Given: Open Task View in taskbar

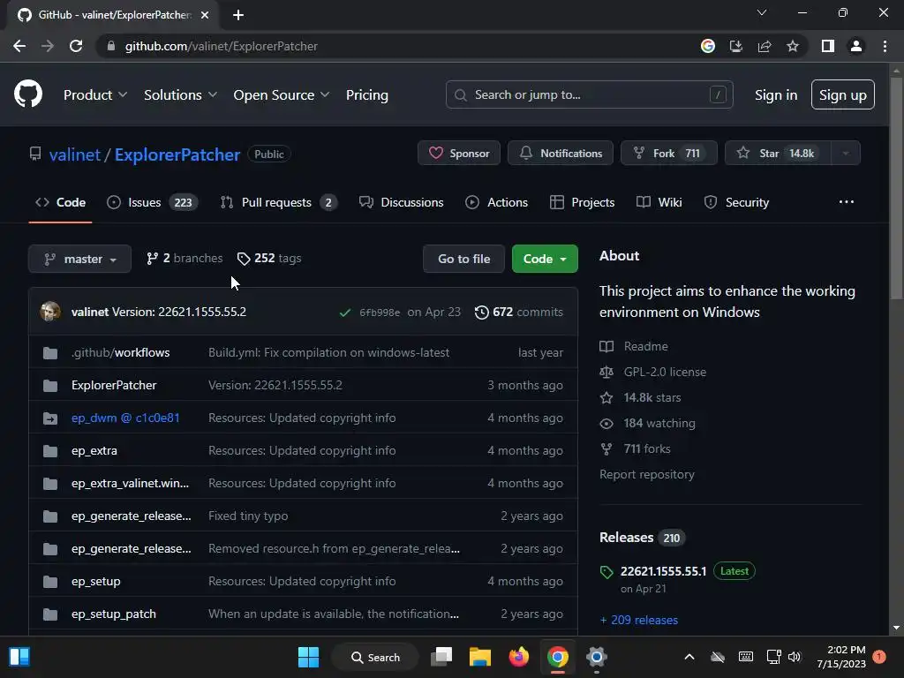Looking at the screenshot, I should tap(441, 657).
